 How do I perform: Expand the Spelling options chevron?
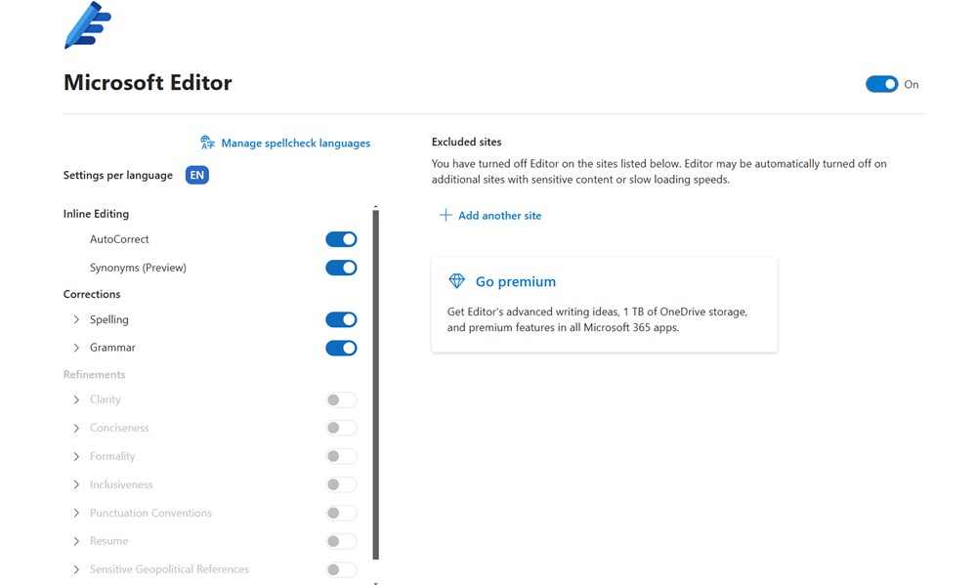[76, 319]
